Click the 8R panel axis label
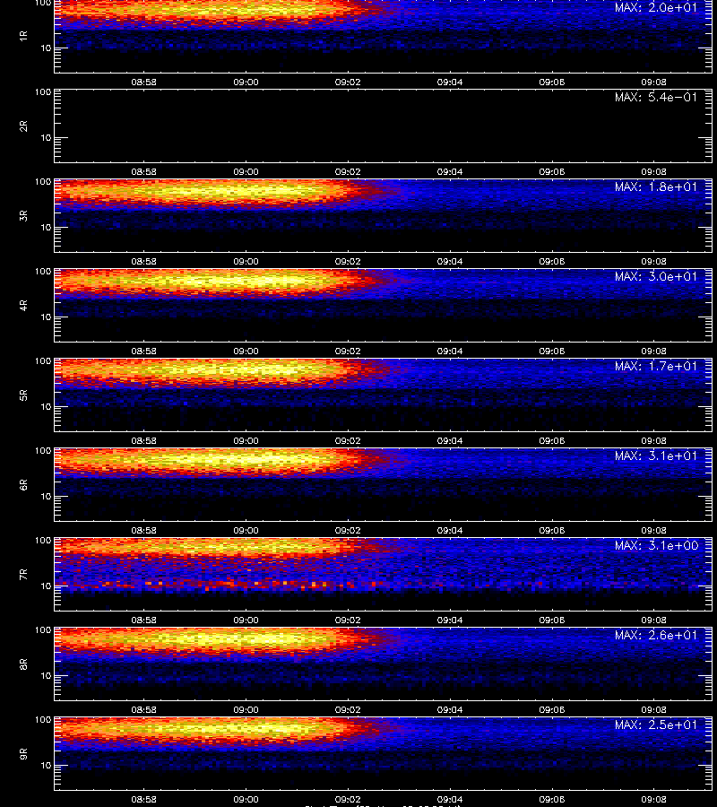The image size is (717, 807). pyautogui.click(x=23, y=664)
